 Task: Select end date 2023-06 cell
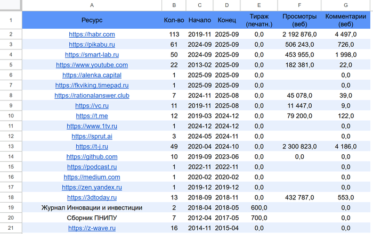point(226,157)
